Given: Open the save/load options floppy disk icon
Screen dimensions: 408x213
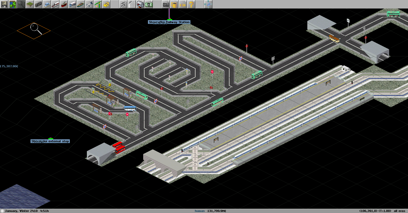Looking at the screenshot, I should 4,4.
